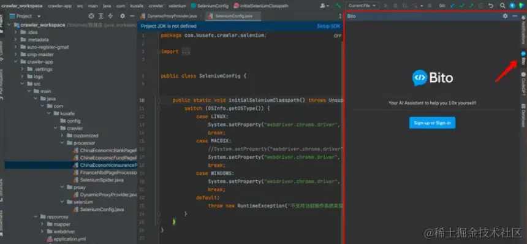Viewport: 527px width, 244px height.
Task: Open Notifications tool window stripe button
Action: pos(523,30)
